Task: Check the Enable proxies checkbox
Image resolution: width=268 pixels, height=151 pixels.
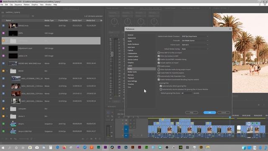Action: point(159,66)
